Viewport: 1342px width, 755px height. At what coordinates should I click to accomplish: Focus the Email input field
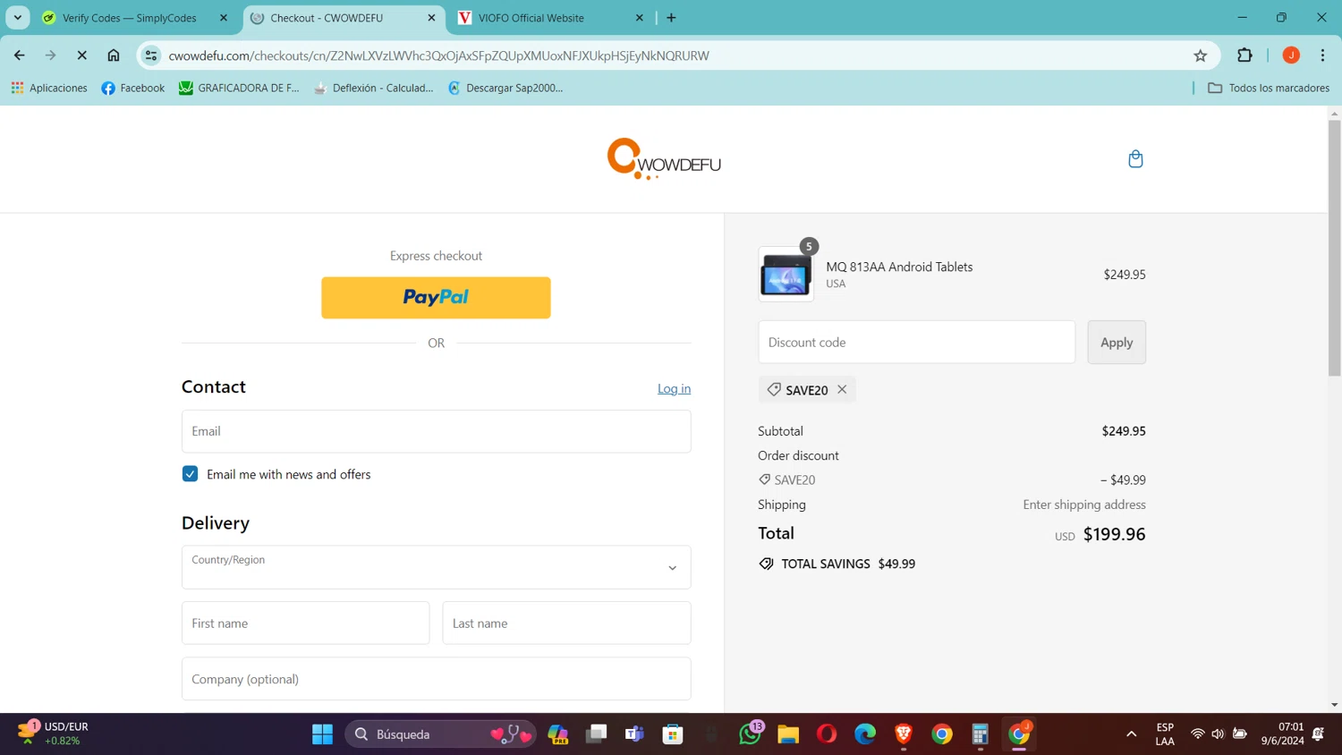[436, 431]
